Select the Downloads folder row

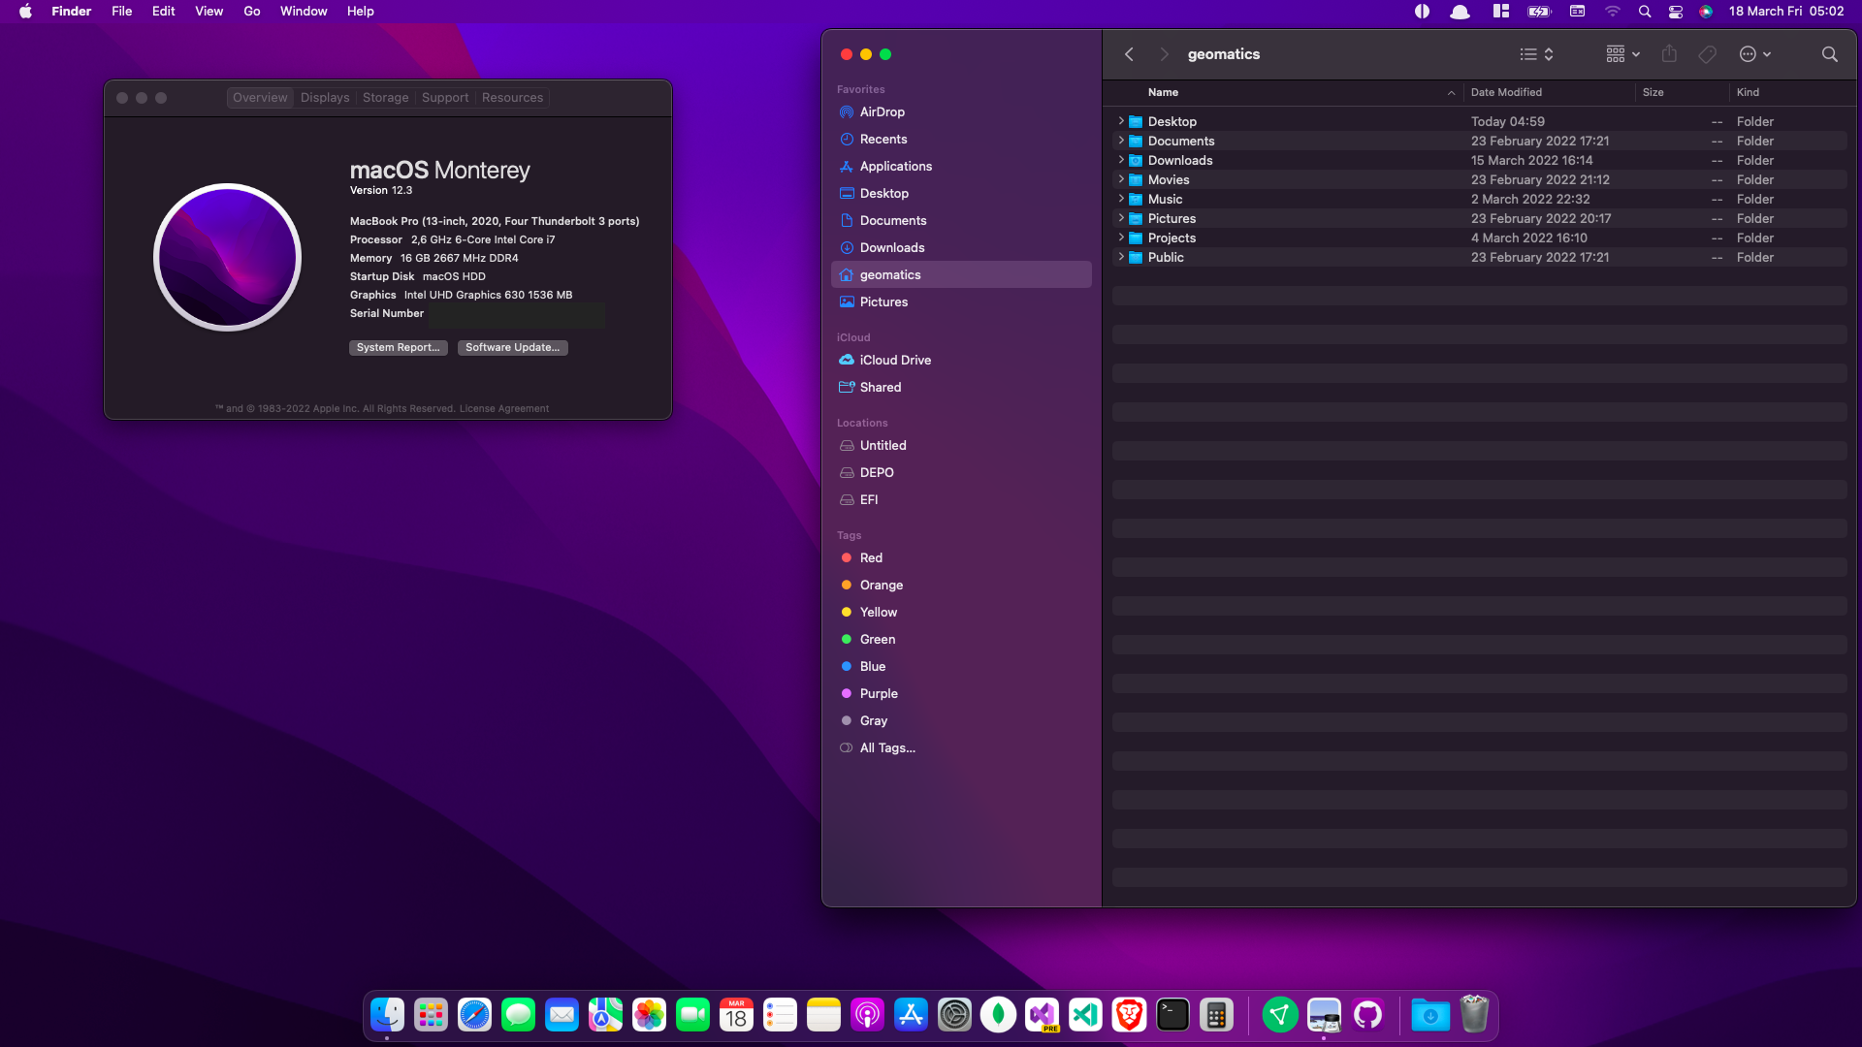pyautogui.click(x=1179, y=161)
